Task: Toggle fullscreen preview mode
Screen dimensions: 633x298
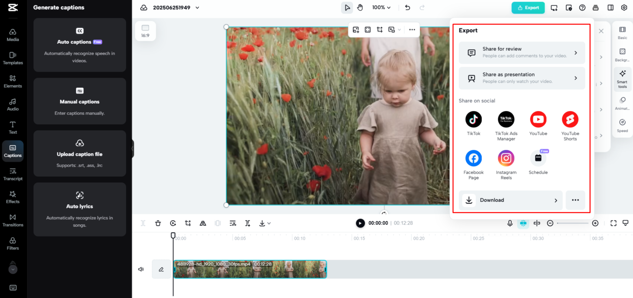Action: click(x=613, y=223)
